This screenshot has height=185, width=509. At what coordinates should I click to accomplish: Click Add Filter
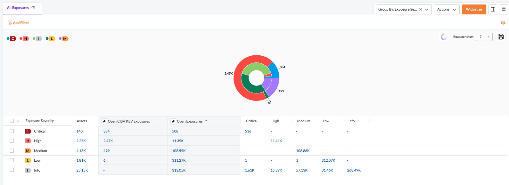pos(19,23)
